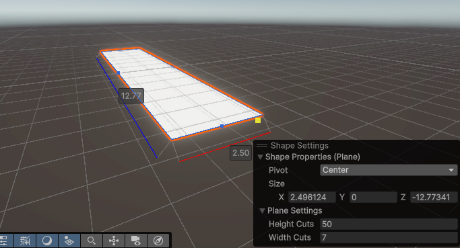Collapse the Shape Properties (Plane) section
The image size is (460, 248).
(x=260, y=157)
